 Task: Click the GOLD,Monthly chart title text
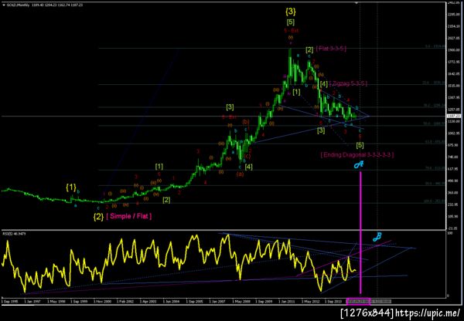tap(18, 5)
